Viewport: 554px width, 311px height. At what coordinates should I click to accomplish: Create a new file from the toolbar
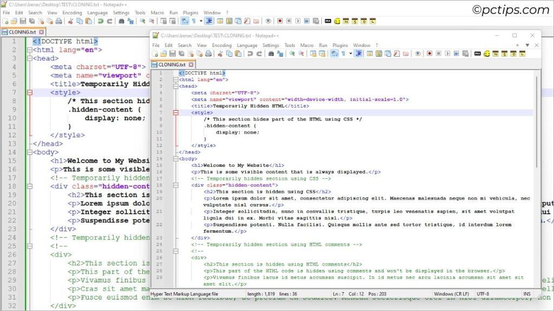click(6, 22)
